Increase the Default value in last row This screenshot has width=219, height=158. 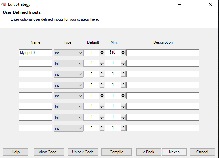coord(102,127)
